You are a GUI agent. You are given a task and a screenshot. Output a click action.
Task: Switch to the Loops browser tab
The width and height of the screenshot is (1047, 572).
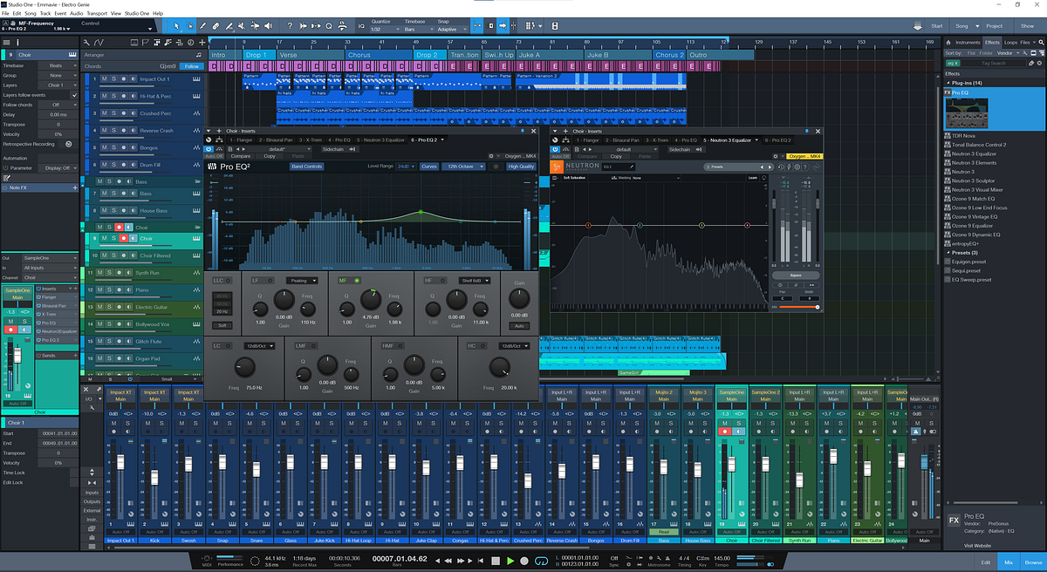click(x=1010, y=42)
